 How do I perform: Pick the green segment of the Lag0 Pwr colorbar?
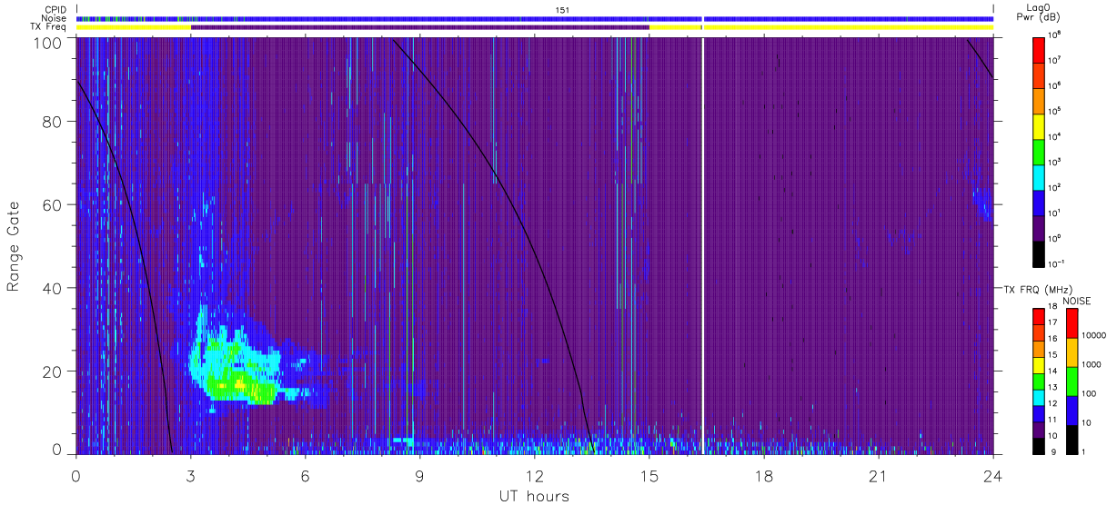(1039, 150)
